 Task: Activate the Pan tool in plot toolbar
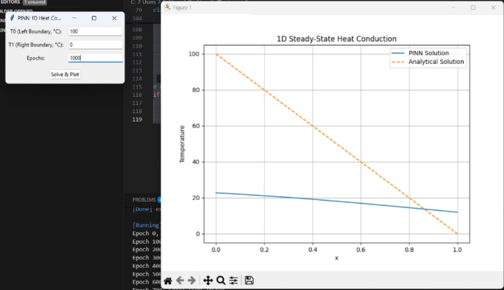click(208, 281)
